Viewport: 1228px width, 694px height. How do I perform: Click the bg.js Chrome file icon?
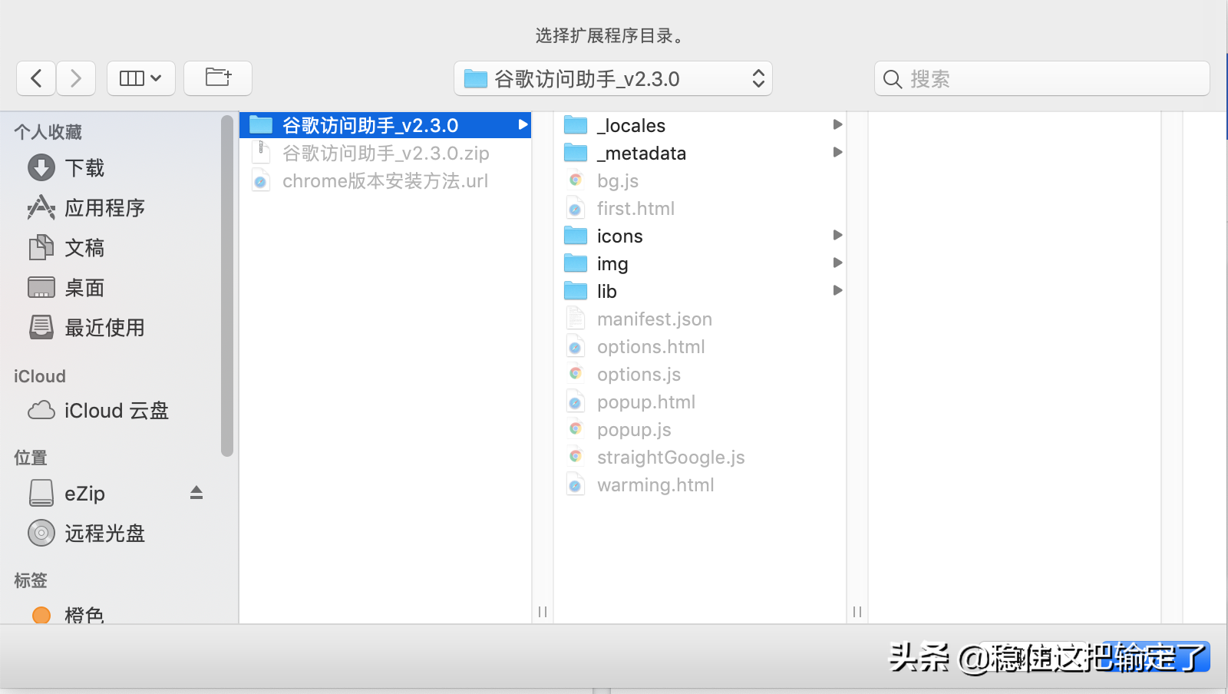click(x=576, y=180)
